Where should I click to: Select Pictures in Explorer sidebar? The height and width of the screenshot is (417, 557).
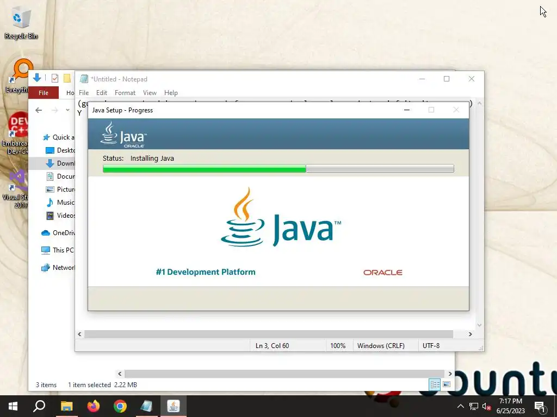click(60, 189)
